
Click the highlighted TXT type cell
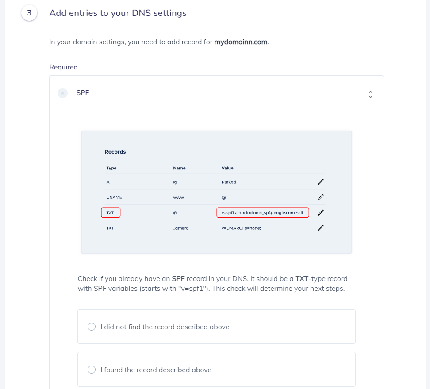point(111,212)
